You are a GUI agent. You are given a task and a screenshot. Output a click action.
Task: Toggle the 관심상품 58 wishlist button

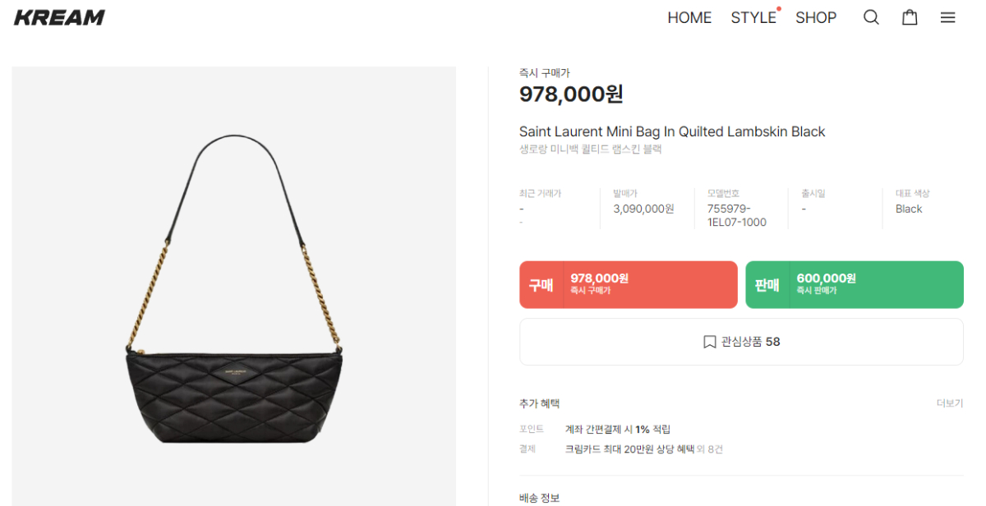pyautogui.click(x=741, y=342)
